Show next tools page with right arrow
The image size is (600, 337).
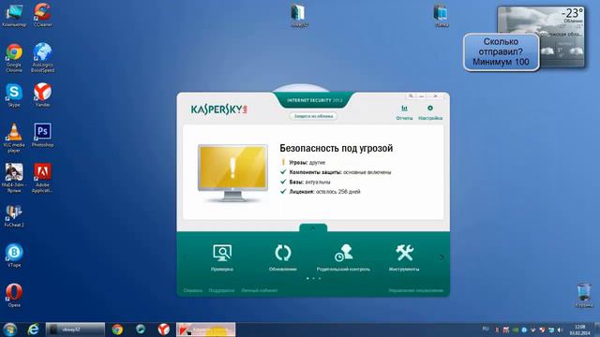pyautogui.click(x=441, y=257)
